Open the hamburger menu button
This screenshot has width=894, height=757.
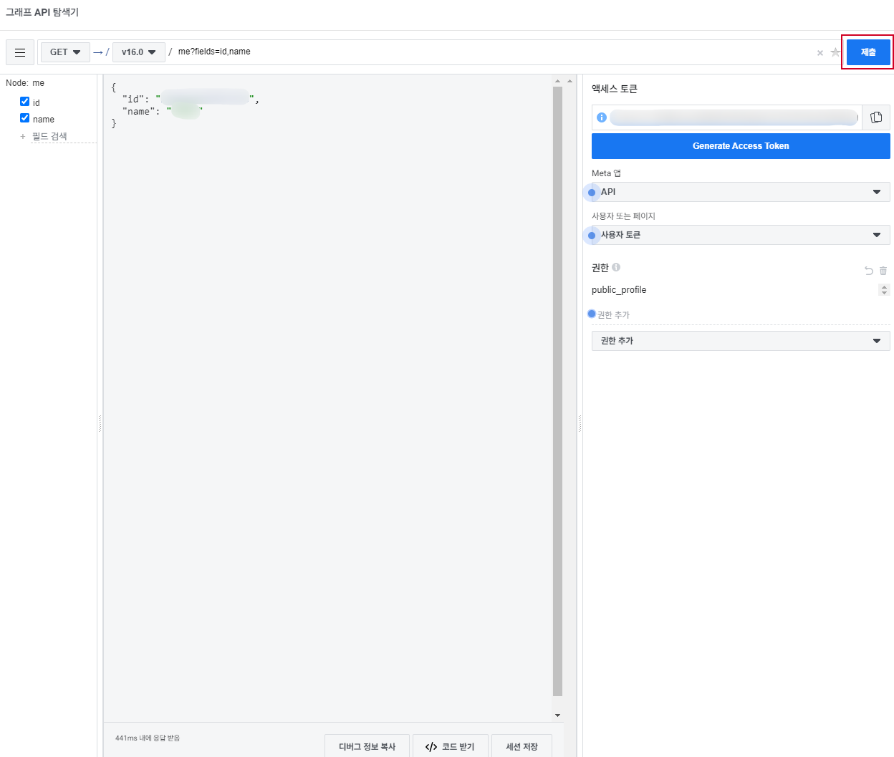click(x=20, y=52)
